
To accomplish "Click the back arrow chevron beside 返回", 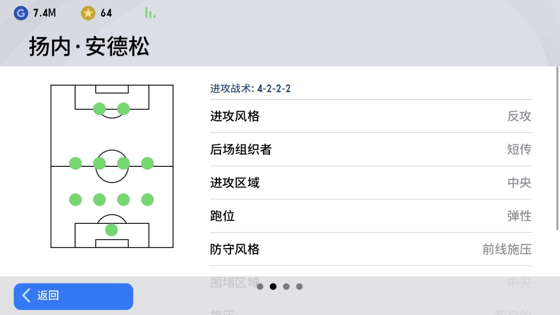I will tap(26, 296).
